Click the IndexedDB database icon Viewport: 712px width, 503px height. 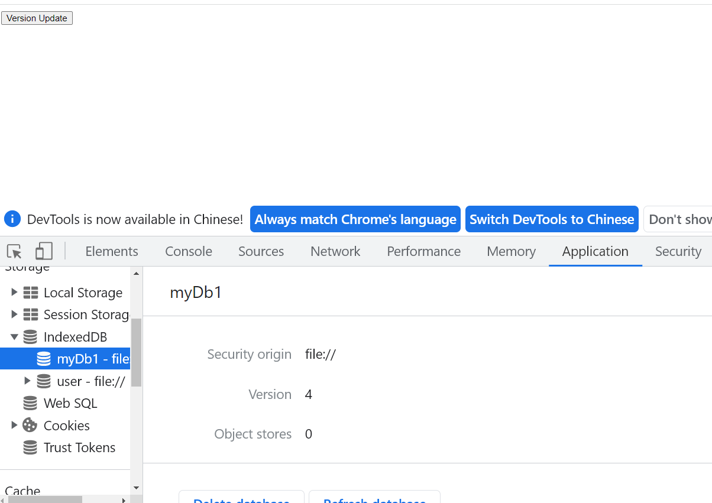point(30,337)
